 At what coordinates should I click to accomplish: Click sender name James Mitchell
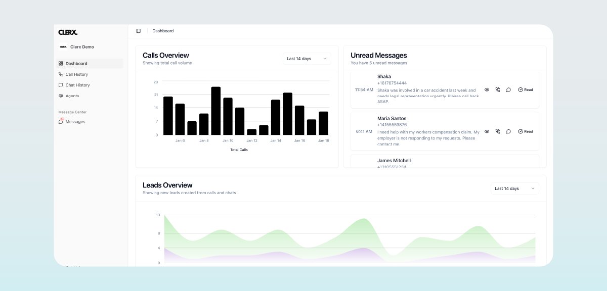[394, 161]
